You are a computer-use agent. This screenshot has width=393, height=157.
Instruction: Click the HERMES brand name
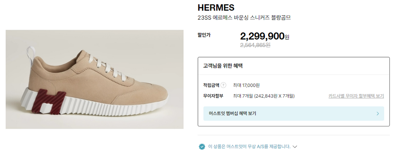point(216,8)
